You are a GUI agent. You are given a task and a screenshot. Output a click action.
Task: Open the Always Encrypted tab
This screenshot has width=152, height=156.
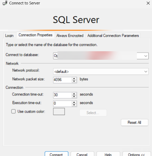click(70, 35)
